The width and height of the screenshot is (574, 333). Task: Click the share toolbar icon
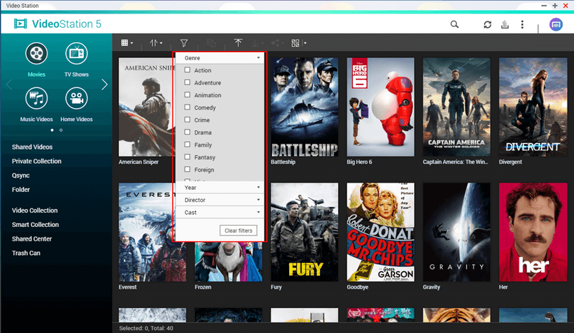tap(276, 43)
